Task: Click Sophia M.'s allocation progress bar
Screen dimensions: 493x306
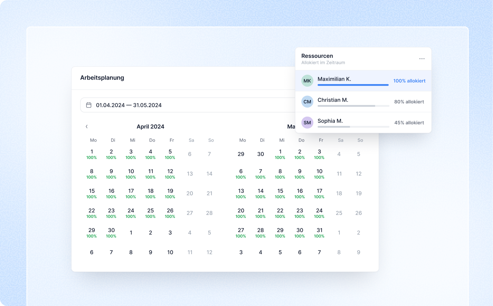Action: [x=353, y=126]
